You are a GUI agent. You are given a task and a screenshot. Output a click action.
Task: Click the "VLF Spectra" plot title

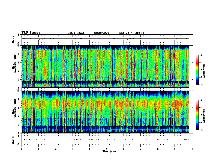31,33
